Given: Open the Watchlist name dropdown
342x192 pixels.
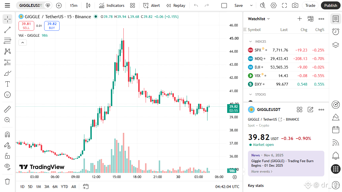Looking at the screenshot, I should [x=259, y=19].
